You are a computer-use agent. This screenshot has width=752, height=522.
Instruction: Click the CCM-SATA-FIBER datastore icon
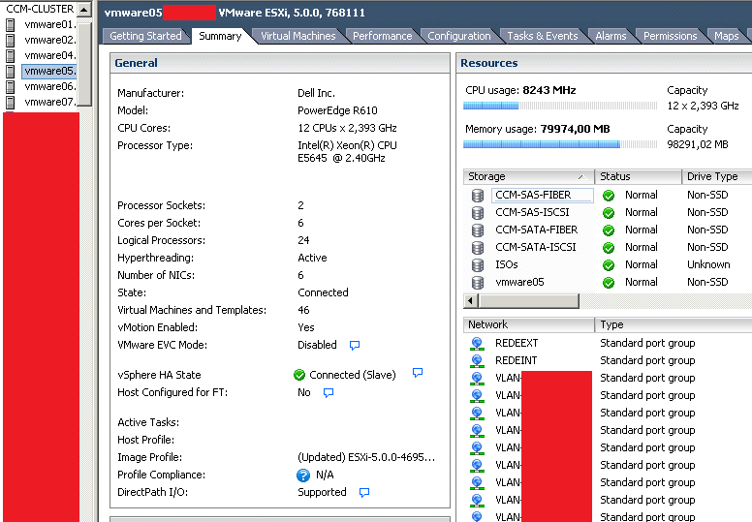pos(477,230)
